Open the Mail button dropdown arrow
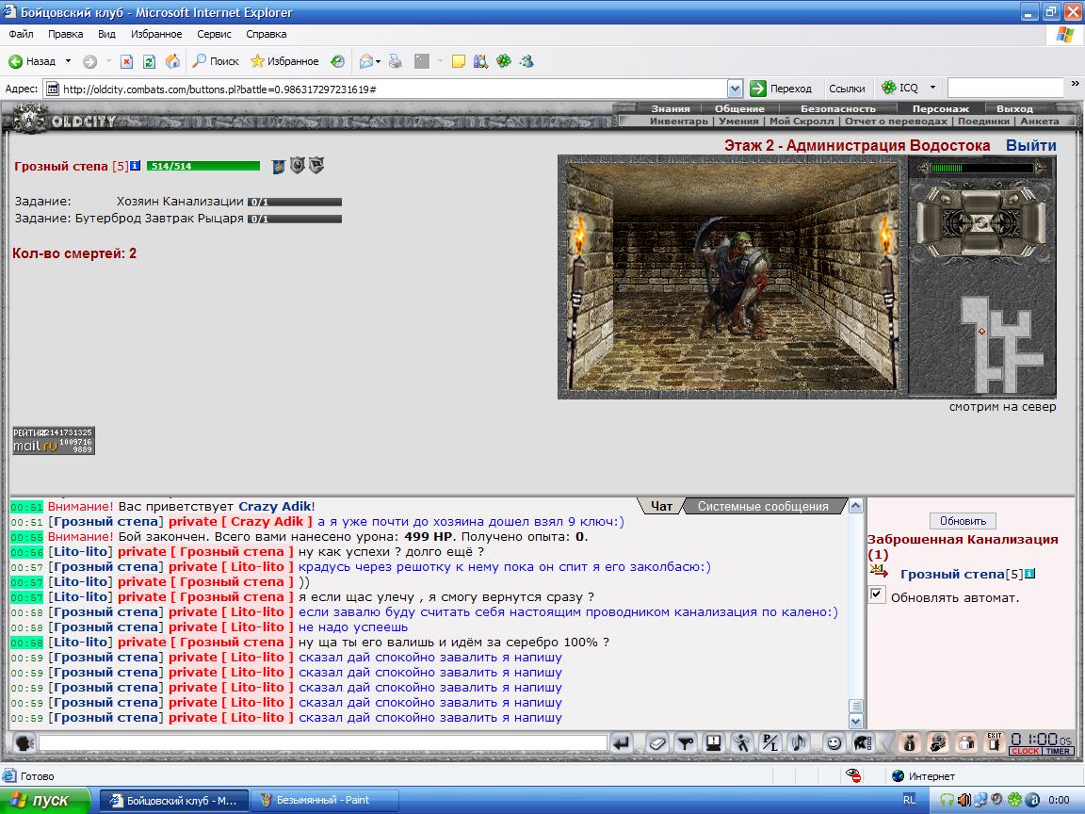 (x=379, y=62)
